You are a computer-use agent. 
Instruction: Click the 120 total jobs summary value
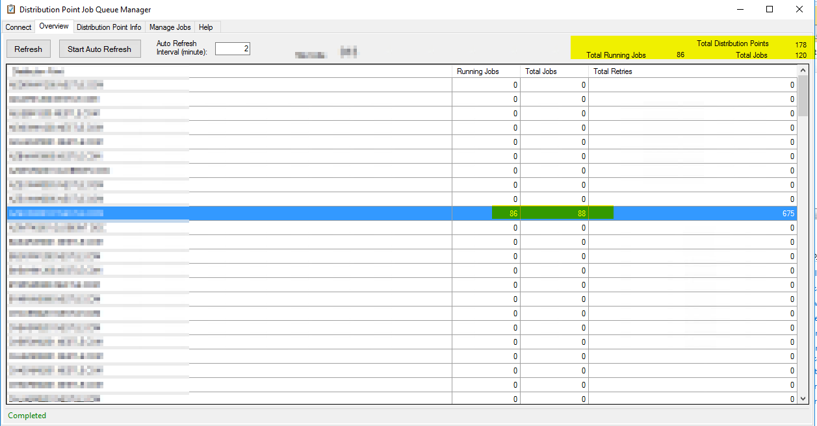801,55
